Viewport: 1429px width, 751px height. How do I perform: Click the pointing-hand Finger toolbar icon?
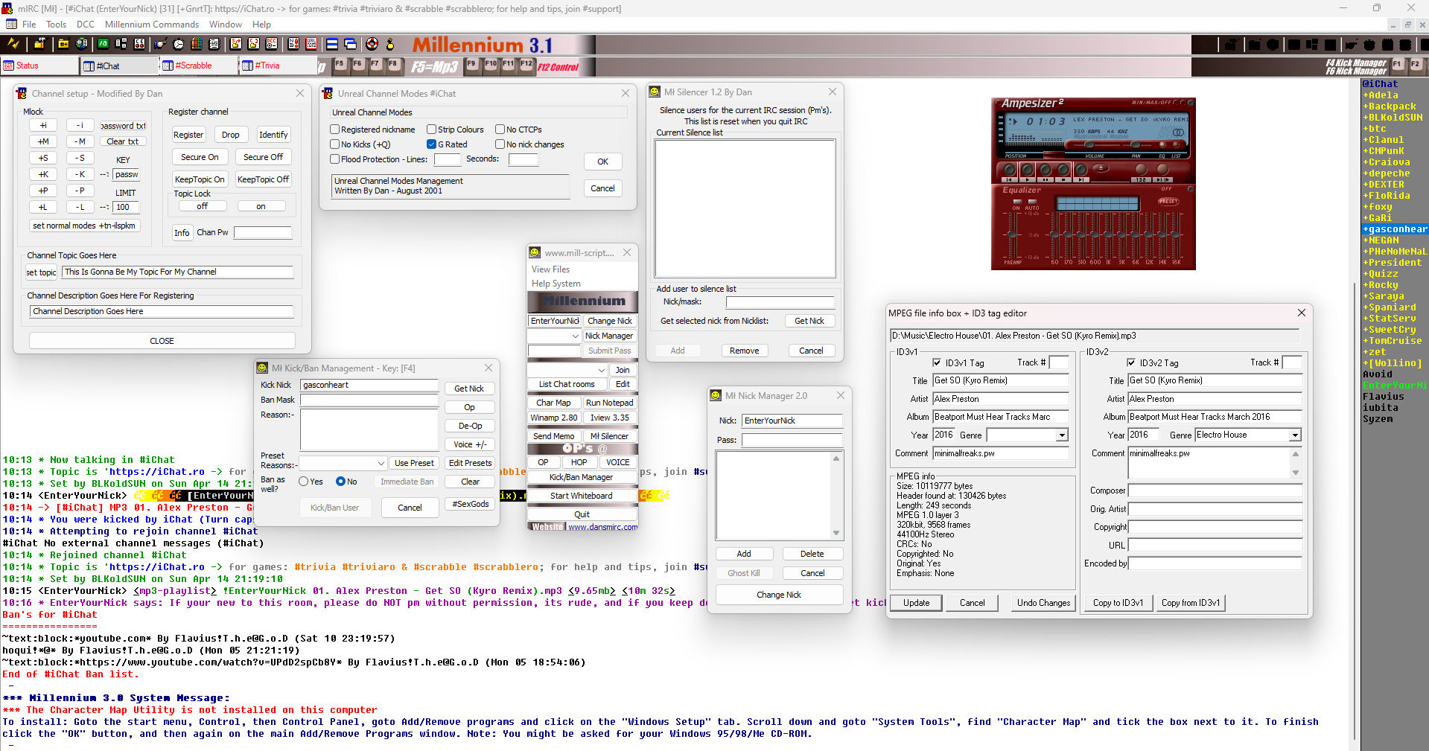(x=160, y=44)
